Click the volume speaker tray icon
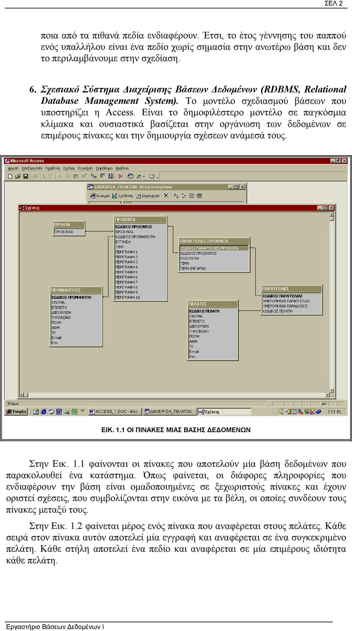 [281, 411]
